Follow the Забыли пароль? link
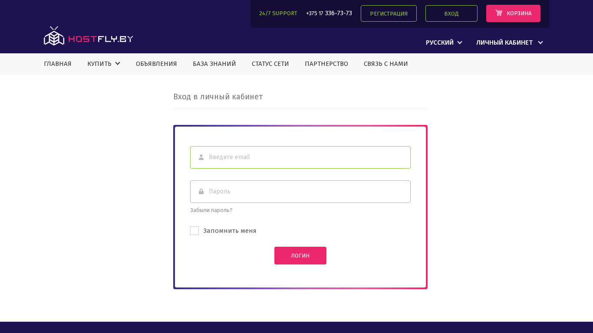The width and height of the screenshot is (593, 333). (x=211, y=210)
